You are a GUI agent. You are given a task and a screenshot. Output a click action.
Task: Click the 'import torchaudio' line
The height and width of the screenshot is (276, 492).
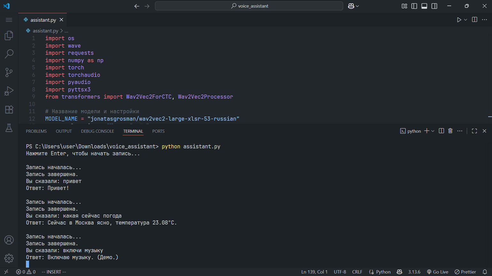coord(73,75)
